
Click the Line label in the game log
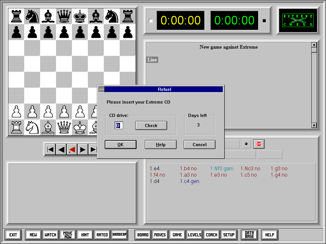coord(152,60)
